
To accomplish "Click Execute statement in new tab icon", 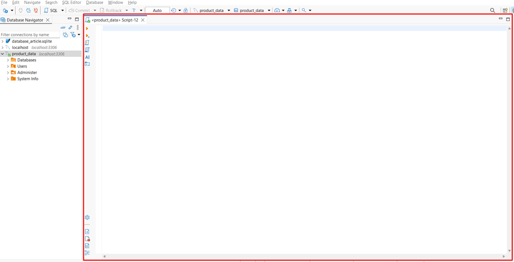I will click(x=87, y=36).
